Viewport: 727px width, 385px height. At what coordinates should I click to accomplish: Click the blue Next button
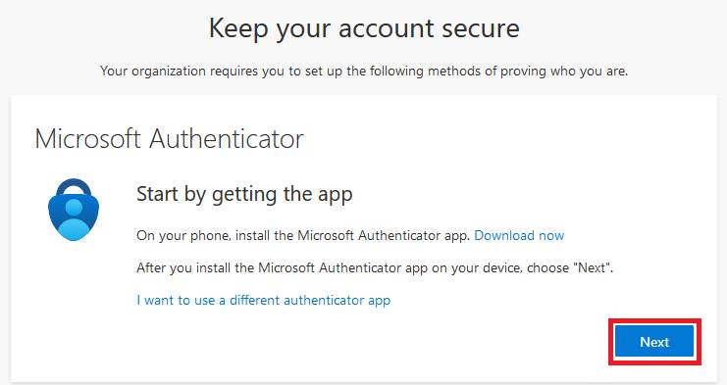click(x=654, y=342)
